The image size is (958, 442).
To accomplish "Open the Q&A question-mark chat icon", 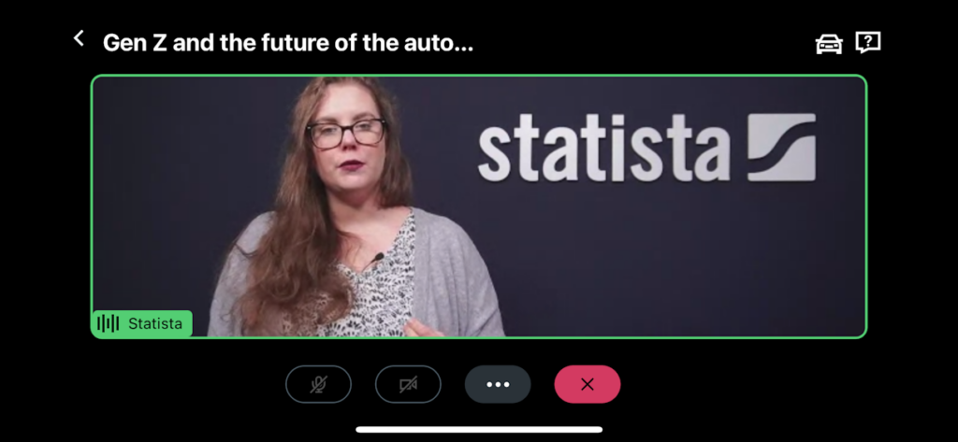I will click(x=868, y=42).
